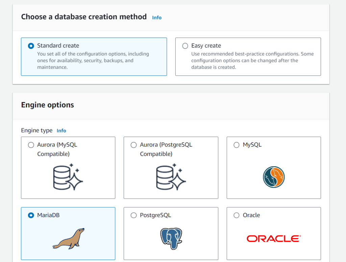Click the MariaDB seal logo
This screenshot has height=262, width=346.
(x=68, y=239)
